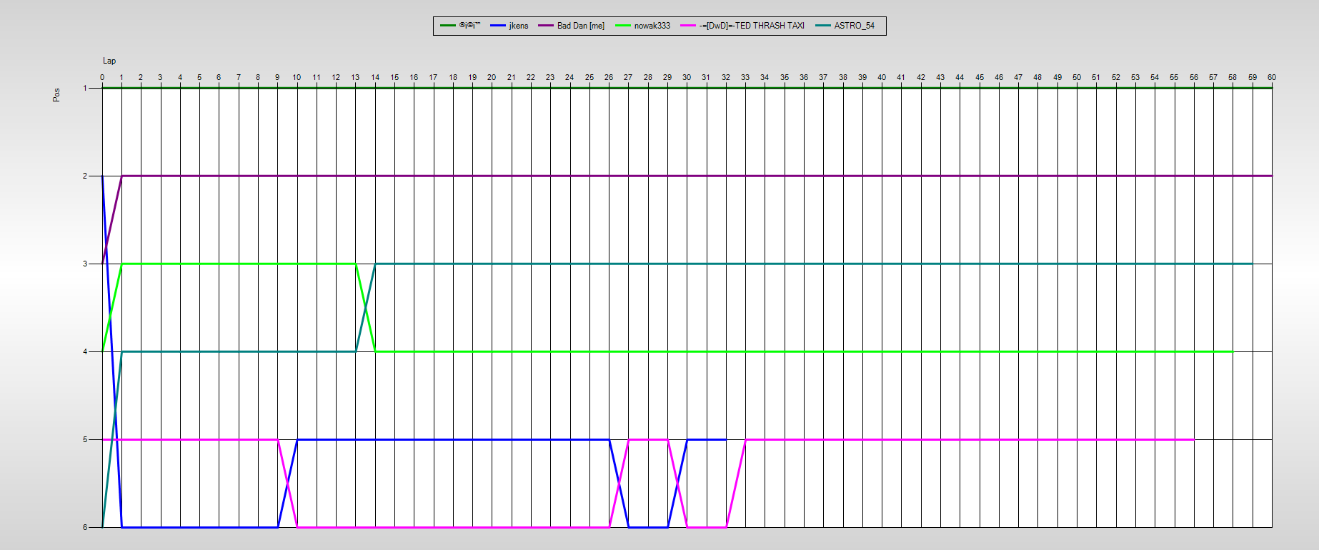Click lap 60 on the lap axis
The image size is (1319, 550).
tap(1271, 77)
